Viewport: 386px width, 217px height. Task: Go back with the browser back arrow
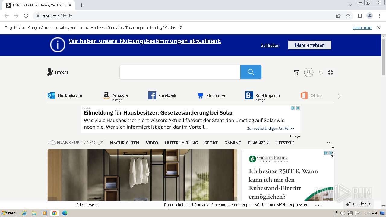(x=7, y=16)
